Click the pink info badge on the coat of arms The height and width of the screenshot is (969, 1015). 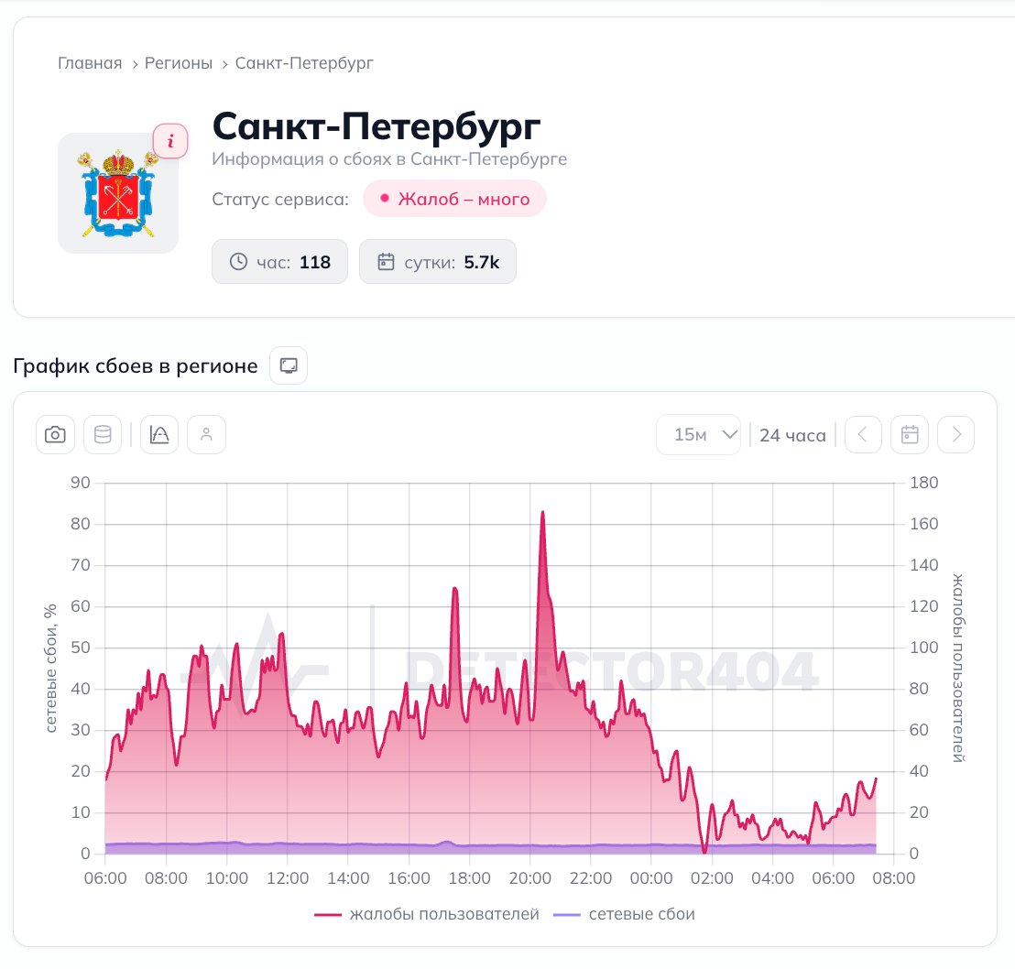pos(170,140)
